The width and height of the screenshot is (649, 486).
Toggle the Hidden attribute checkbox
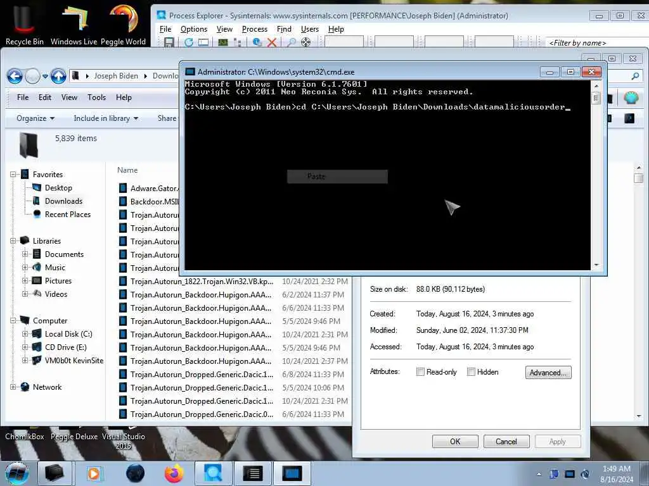coord(471,372)
